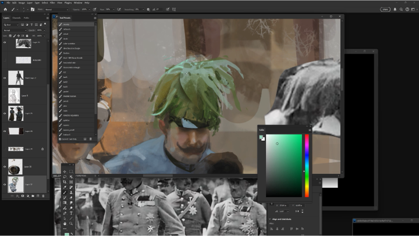This screenshot has height=236, width=419.
Task: Select the Eraser tool
Action: tap(71, 198)
